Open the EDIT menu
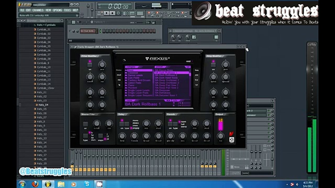 point(29,10)
